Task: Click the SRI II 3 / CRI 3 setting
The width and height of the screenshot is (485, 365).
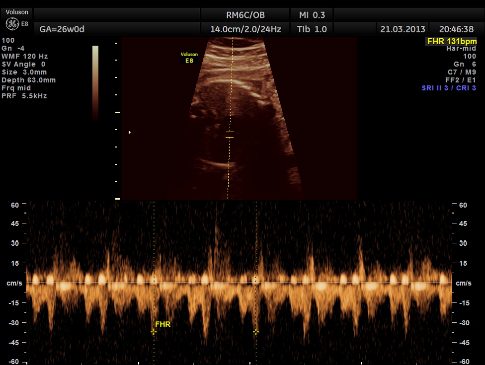Action: 449,88
